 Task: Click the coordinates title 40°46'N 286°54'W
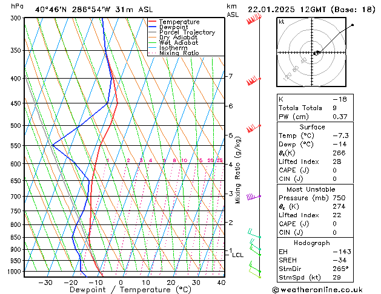pyautogui.click(x=77, y=9)
